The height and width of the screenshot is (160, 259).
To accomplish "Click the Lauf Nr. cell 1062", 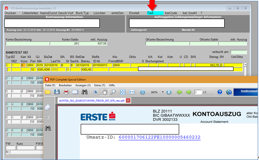I will tap(58, 70).
